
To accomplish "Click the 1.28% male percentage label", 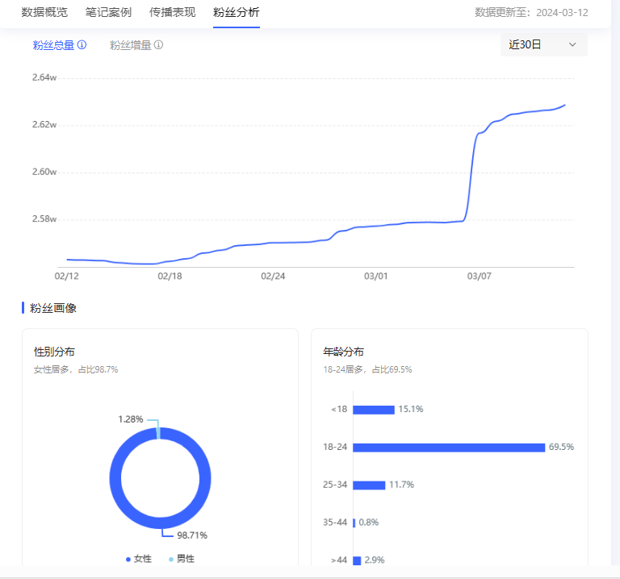I will 130,419.
